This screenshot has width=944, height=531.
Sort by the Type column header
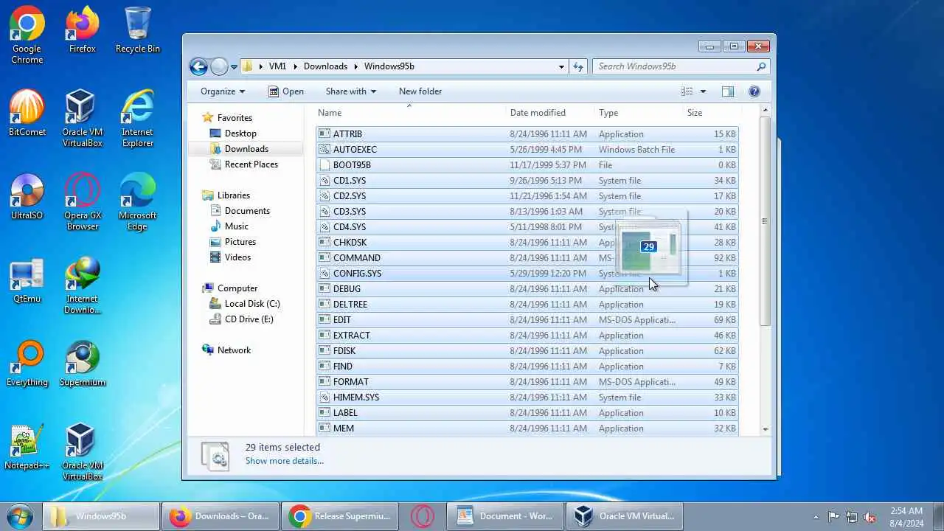pyautogui.click(x=638, y=113)
